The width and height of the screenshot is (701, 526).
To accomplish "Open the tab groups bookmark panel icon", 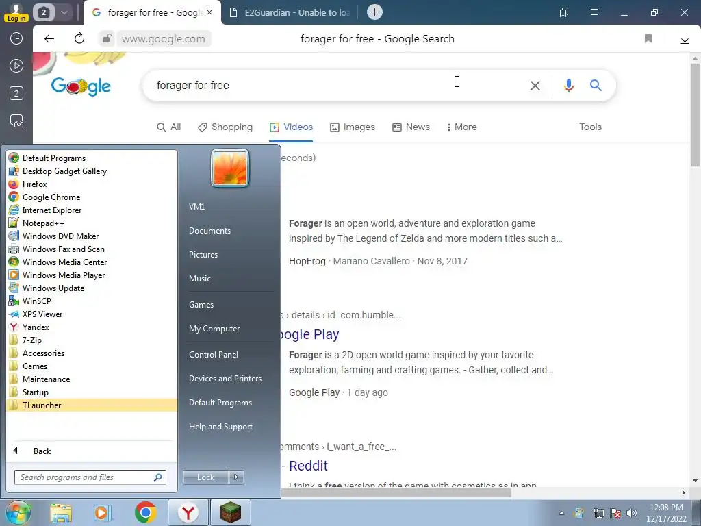I will 564,12.
